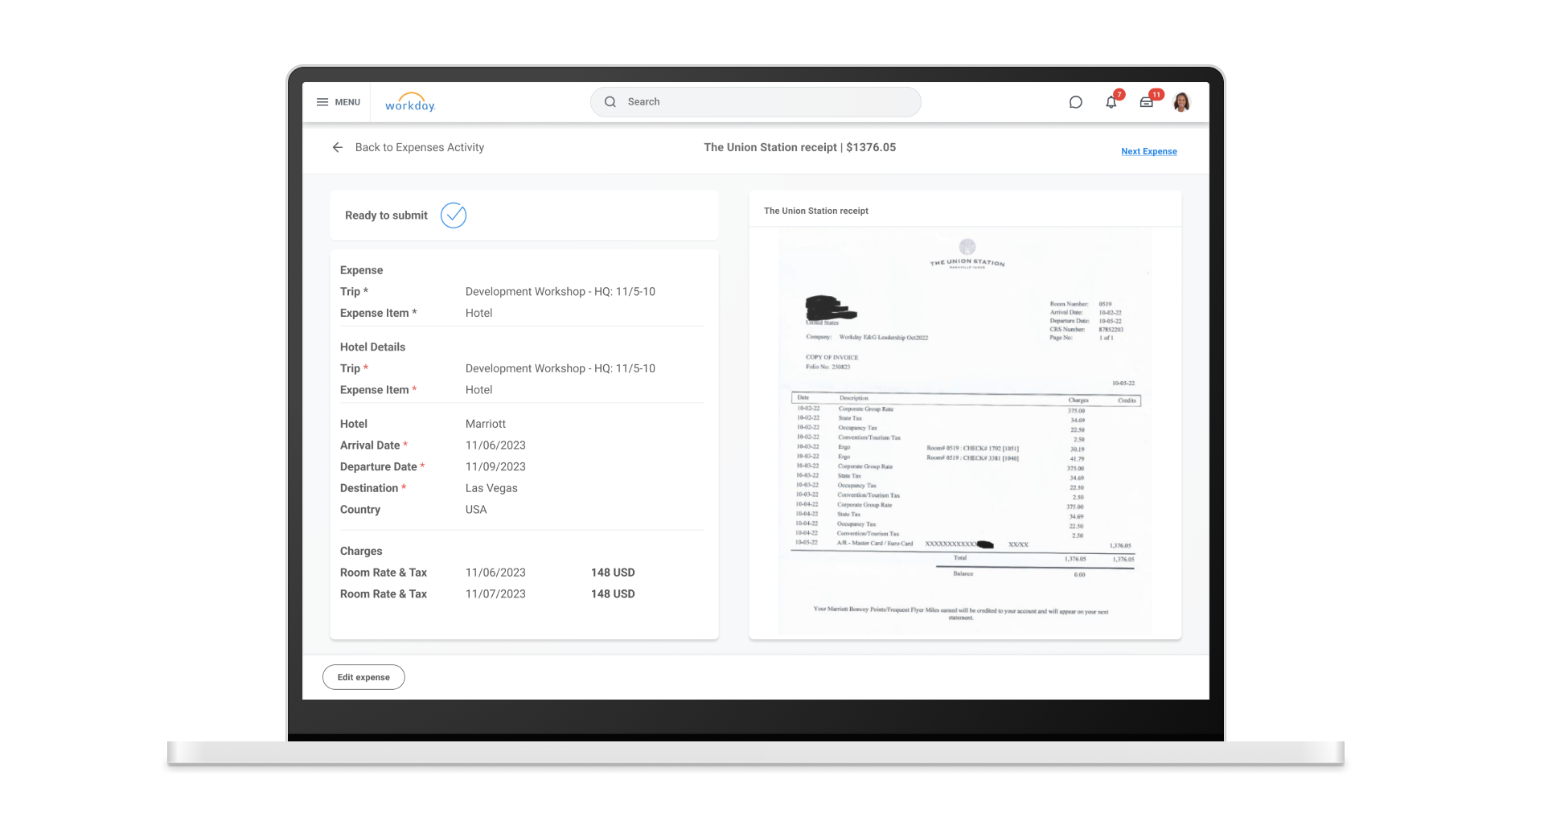
Task: Go Back to Expenses Activity
Action: (420, 147)
